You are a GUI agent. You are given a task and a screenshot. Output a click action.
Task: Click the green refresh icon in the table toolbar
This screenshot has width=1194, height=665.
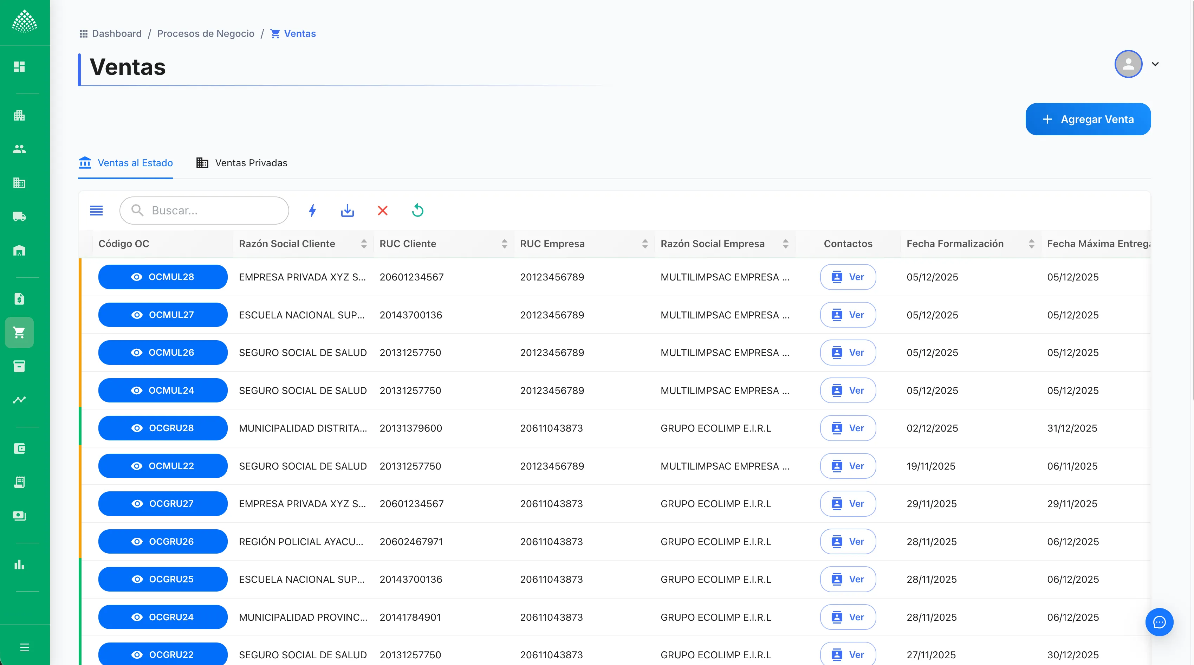coord(417,211)
